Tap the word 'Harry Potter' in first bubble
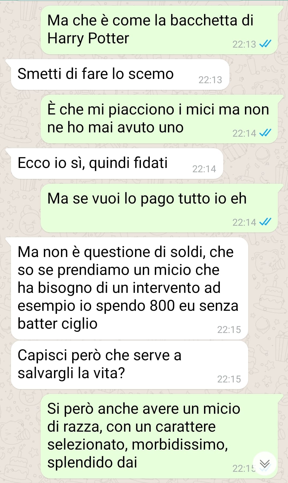 (88, 39)
